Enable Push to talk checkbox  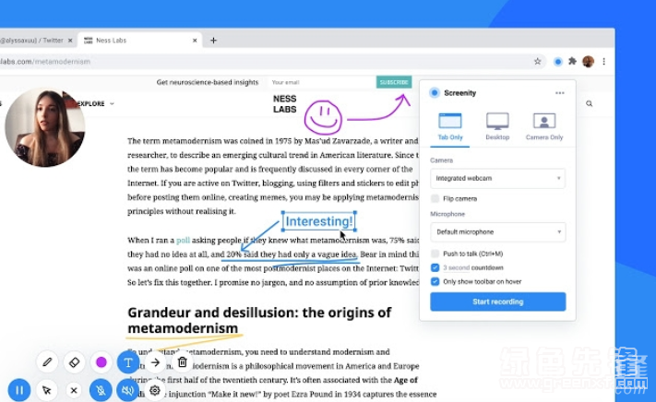[x=435, y=254]
